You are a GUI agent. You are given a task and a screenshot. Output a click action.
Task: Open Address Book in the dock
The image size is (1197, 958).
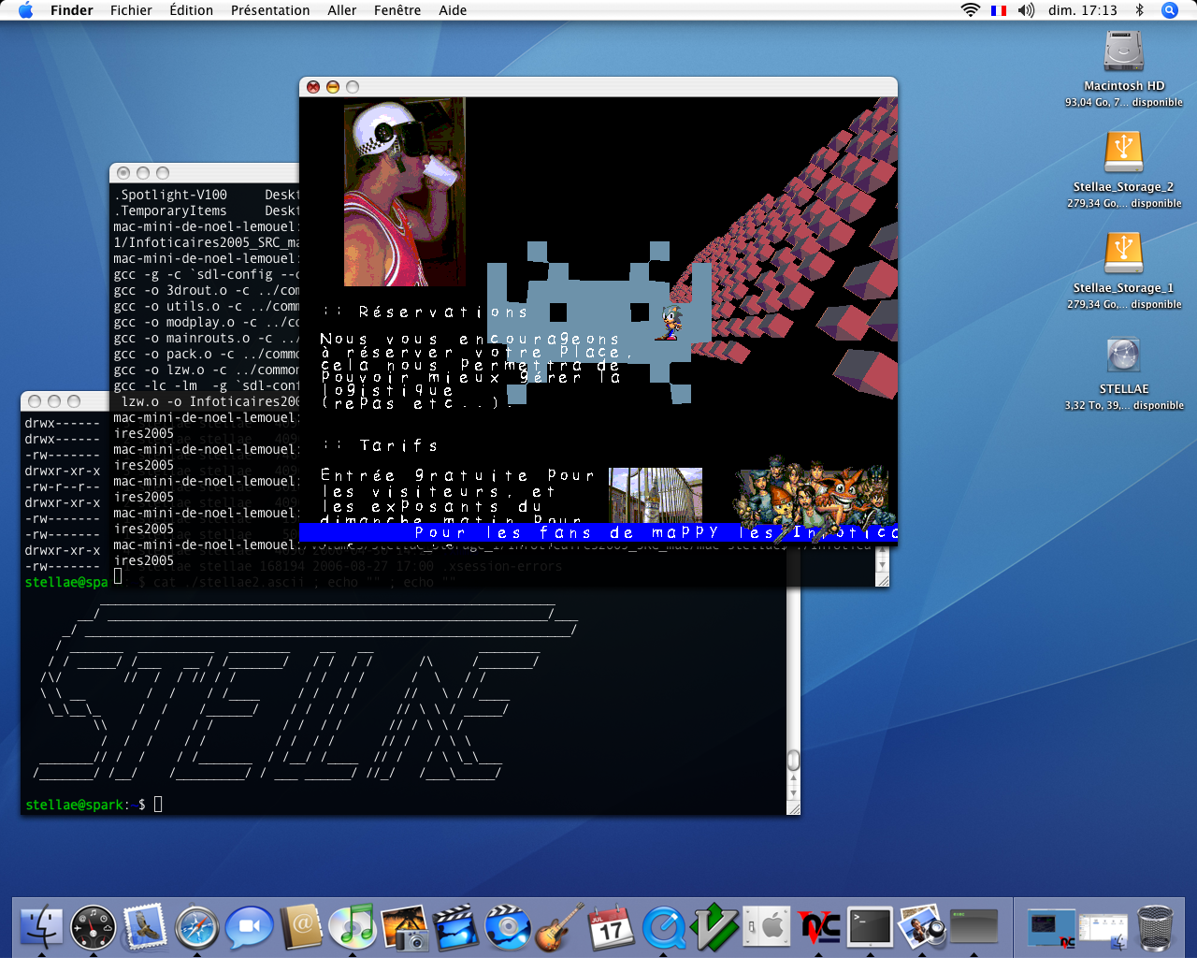(x=301, y=927)
